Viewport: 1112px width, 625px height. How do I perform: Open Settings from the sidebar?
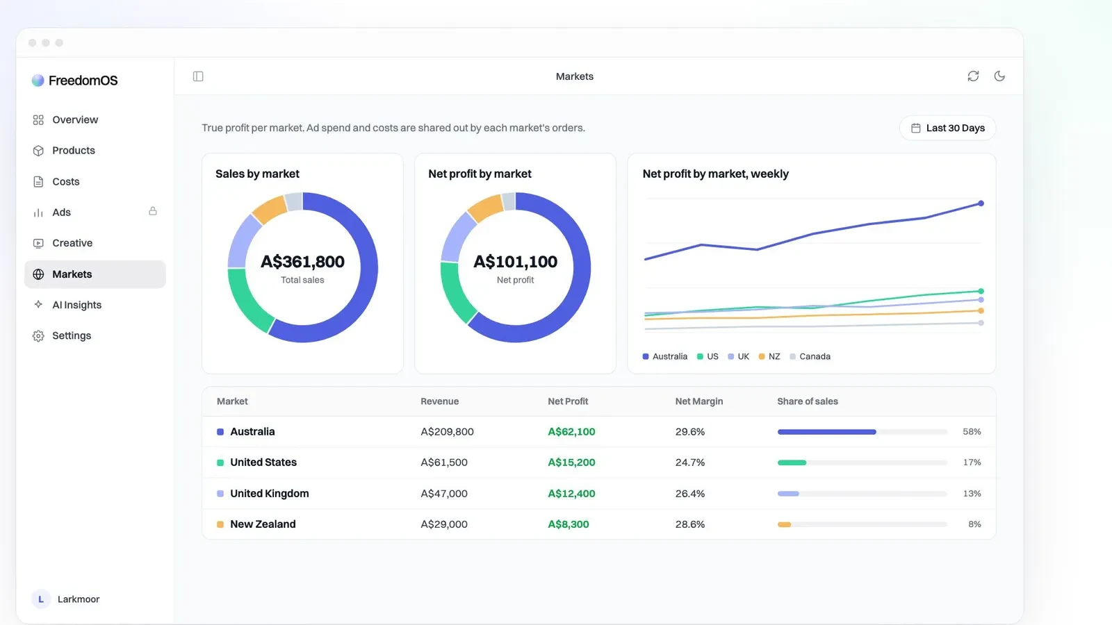click(x=95, y=335)
